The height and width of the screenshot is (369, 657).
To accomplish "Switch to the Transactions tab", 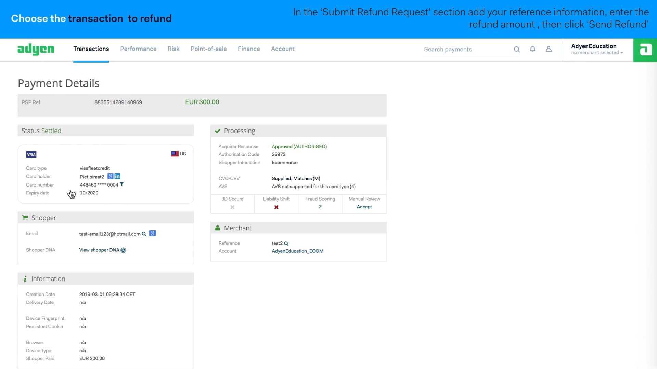I will pyautogui.click(x=91, y=49).
